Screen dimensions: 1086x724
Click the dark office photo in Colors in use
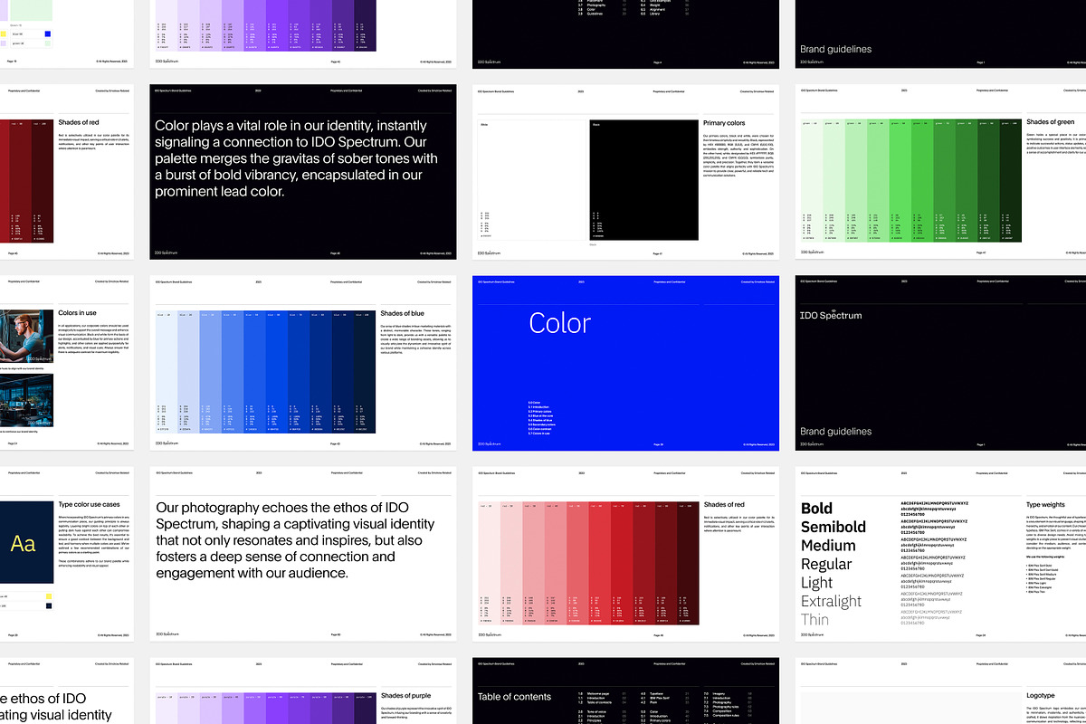tap(26, 402)
